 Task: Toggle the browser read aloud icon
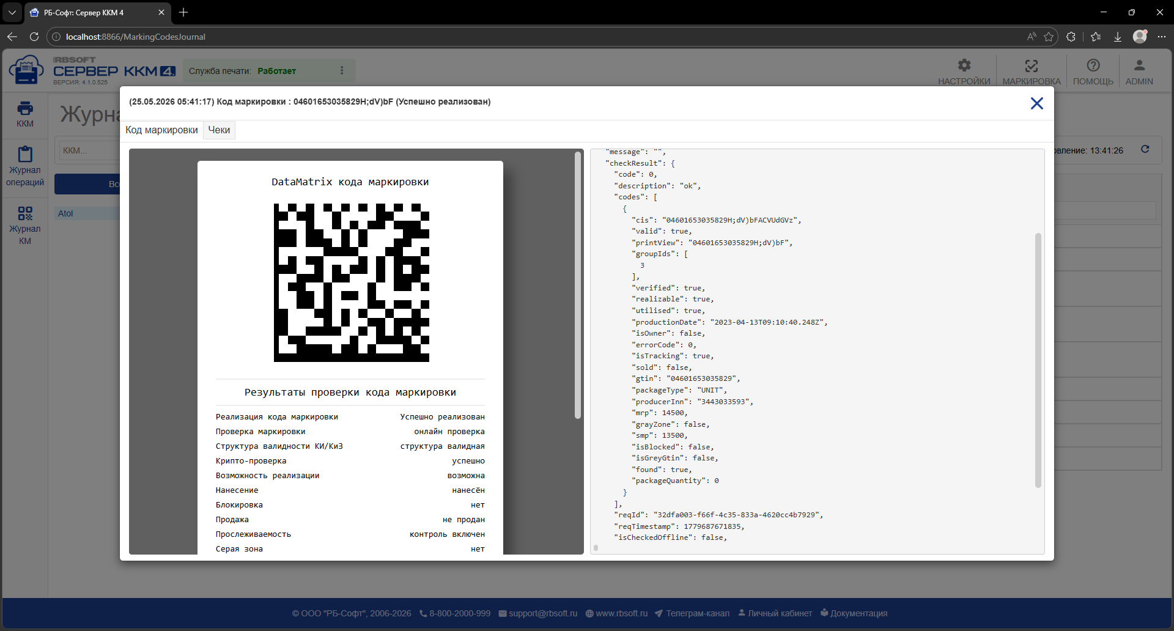1032,37
